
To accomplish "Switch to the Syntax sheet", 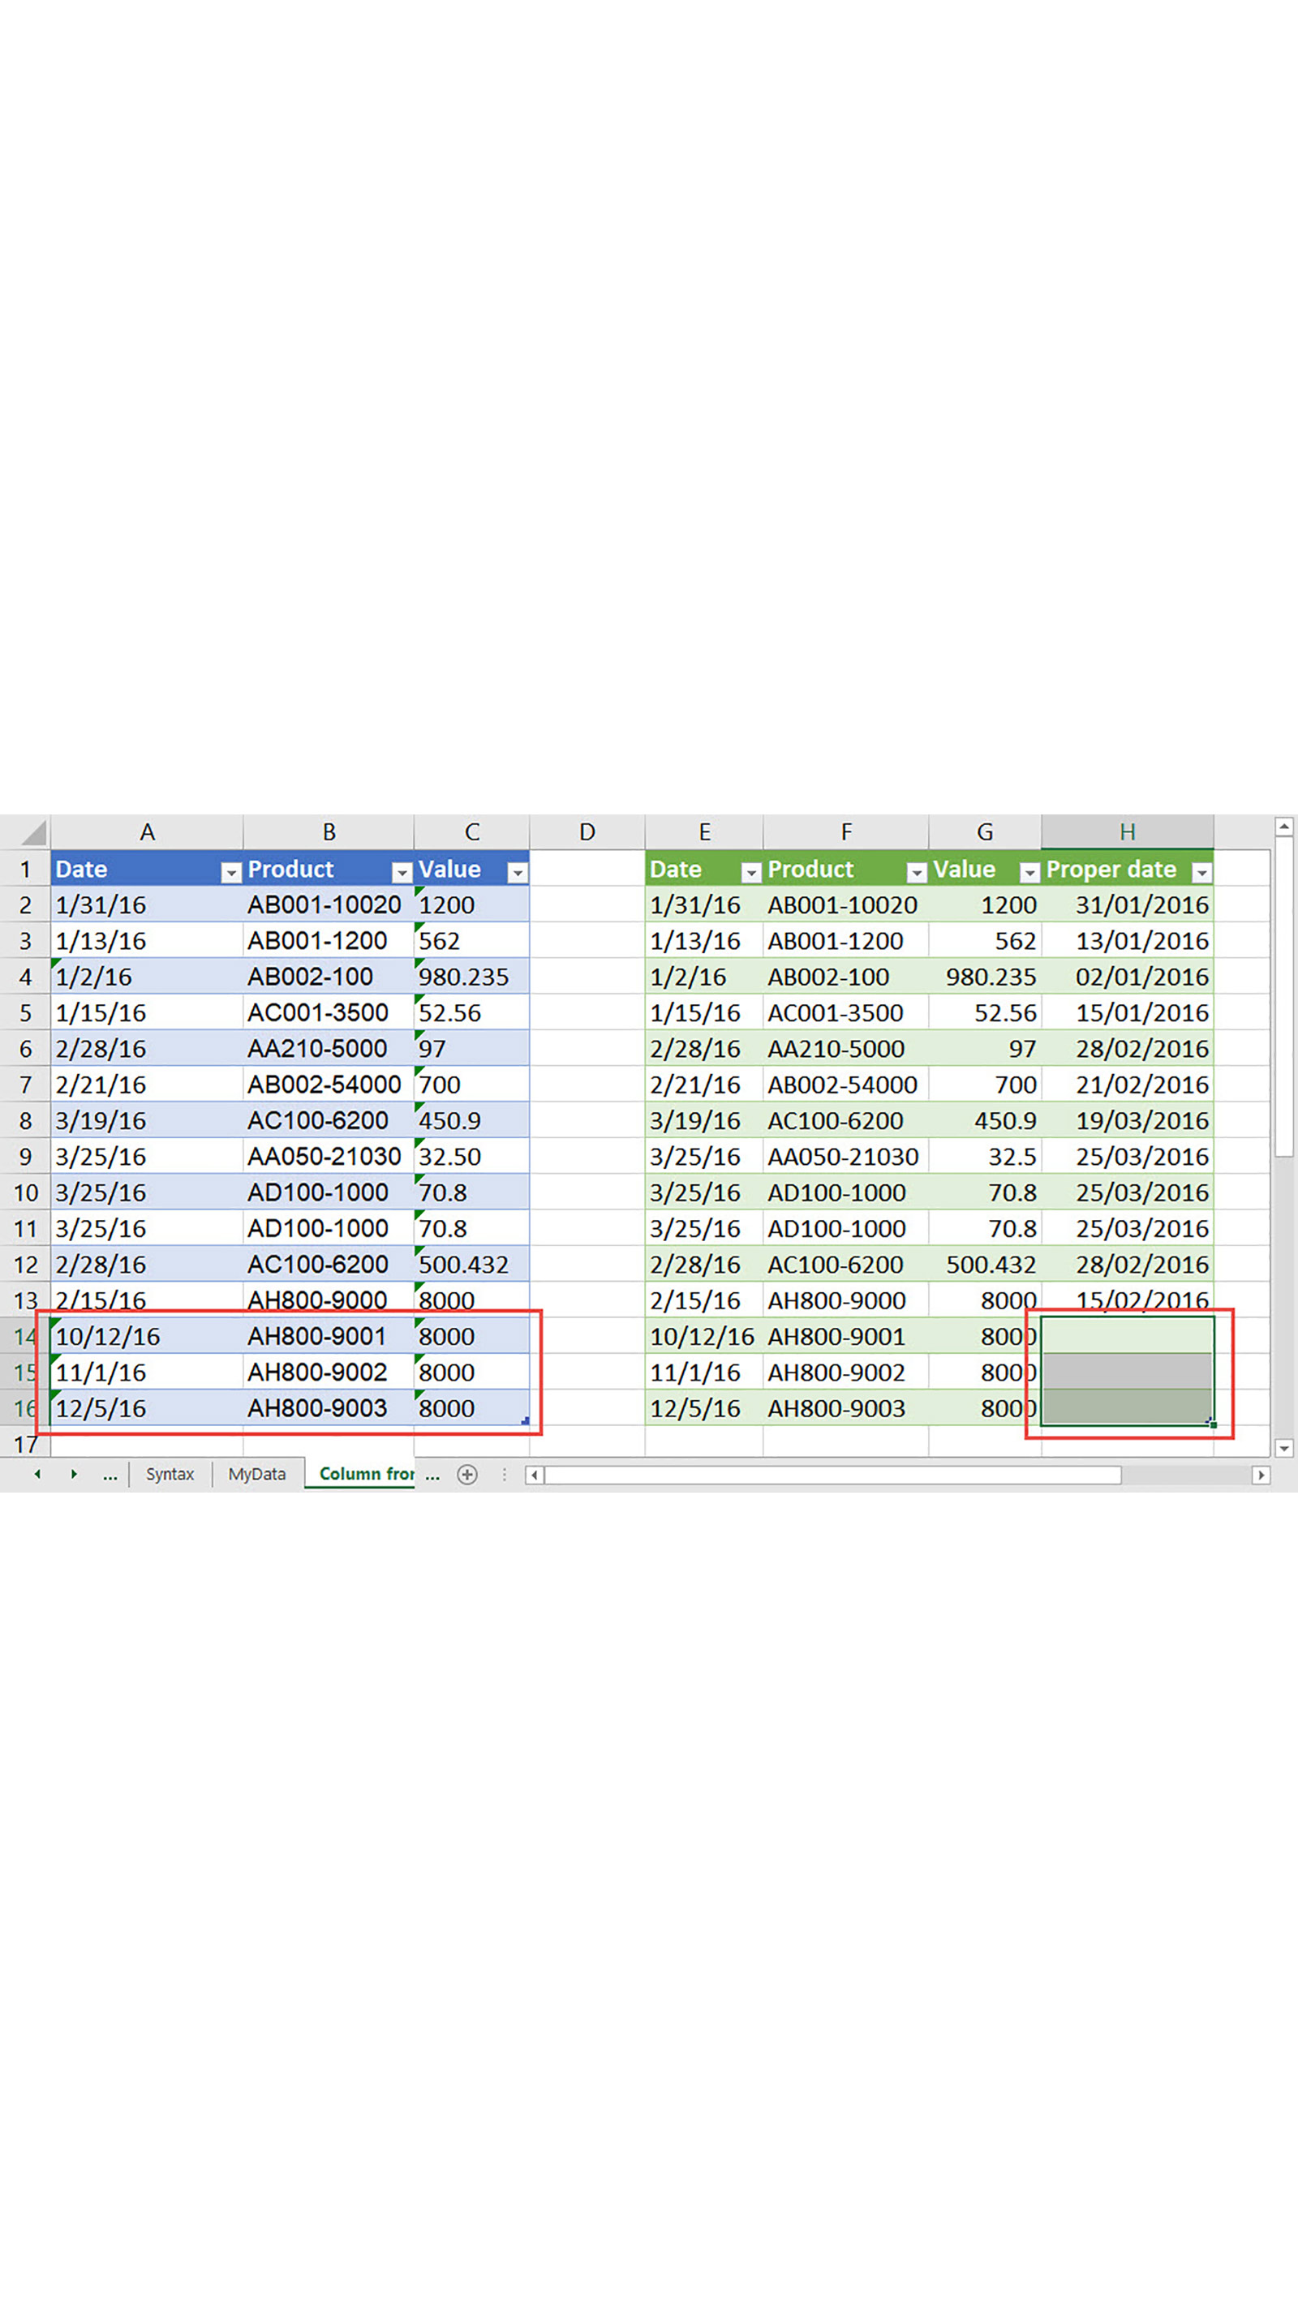I will [170, 1474].
